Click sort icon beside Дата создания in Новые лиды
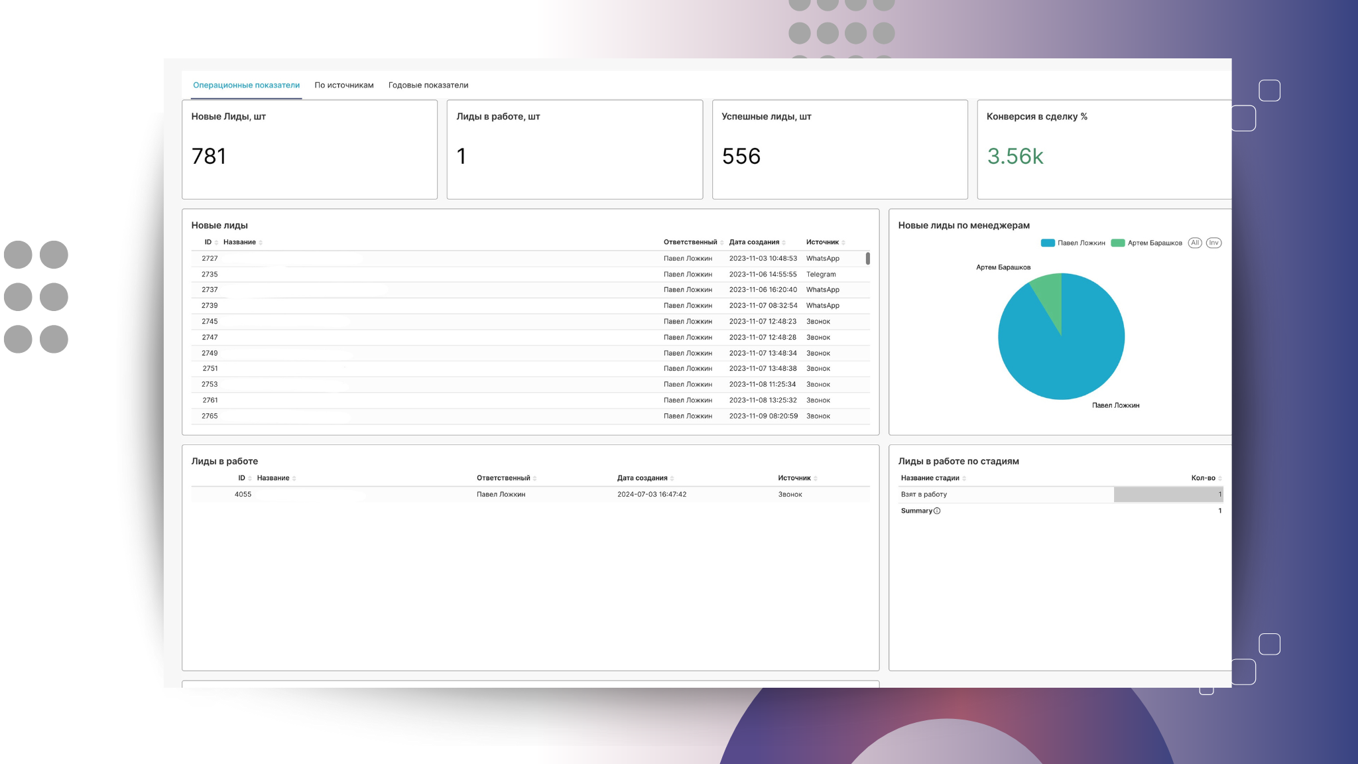1358x764 pixels. [x=784, y=243]
